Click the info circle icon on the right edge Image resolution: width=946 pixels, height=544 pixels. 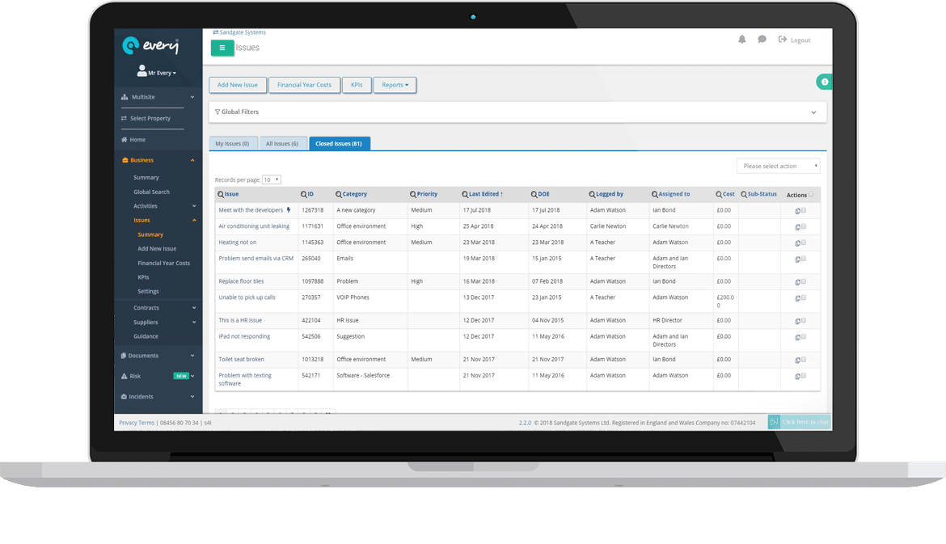[824, 82]
